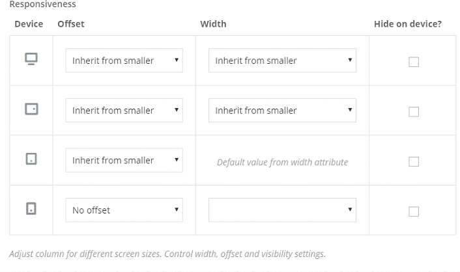Check Hide on device for portrait tablet
460x272 pixels.
(x=414, y=161)
